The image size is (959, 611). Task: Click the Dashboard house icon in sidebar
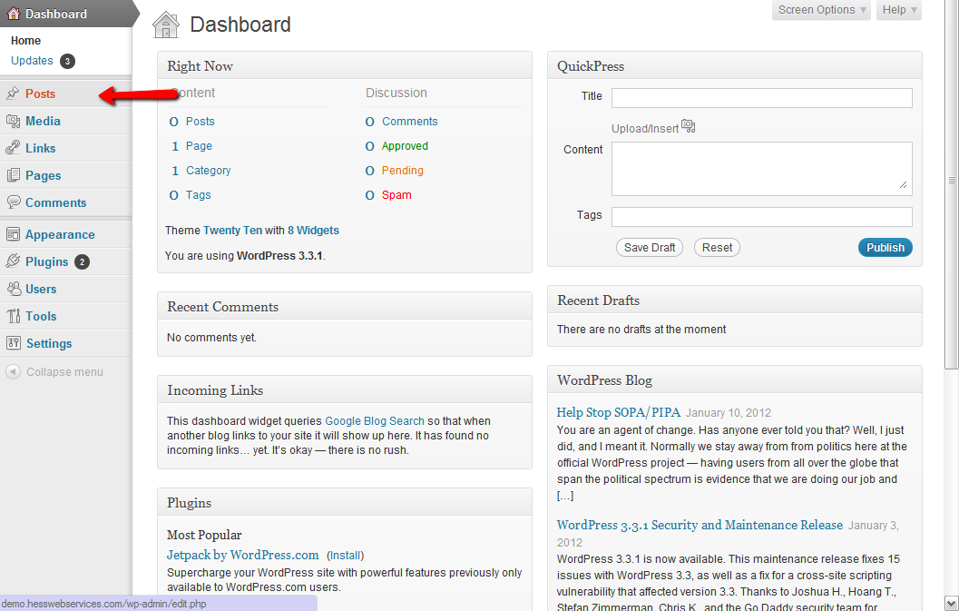click(x=13, y=14)
